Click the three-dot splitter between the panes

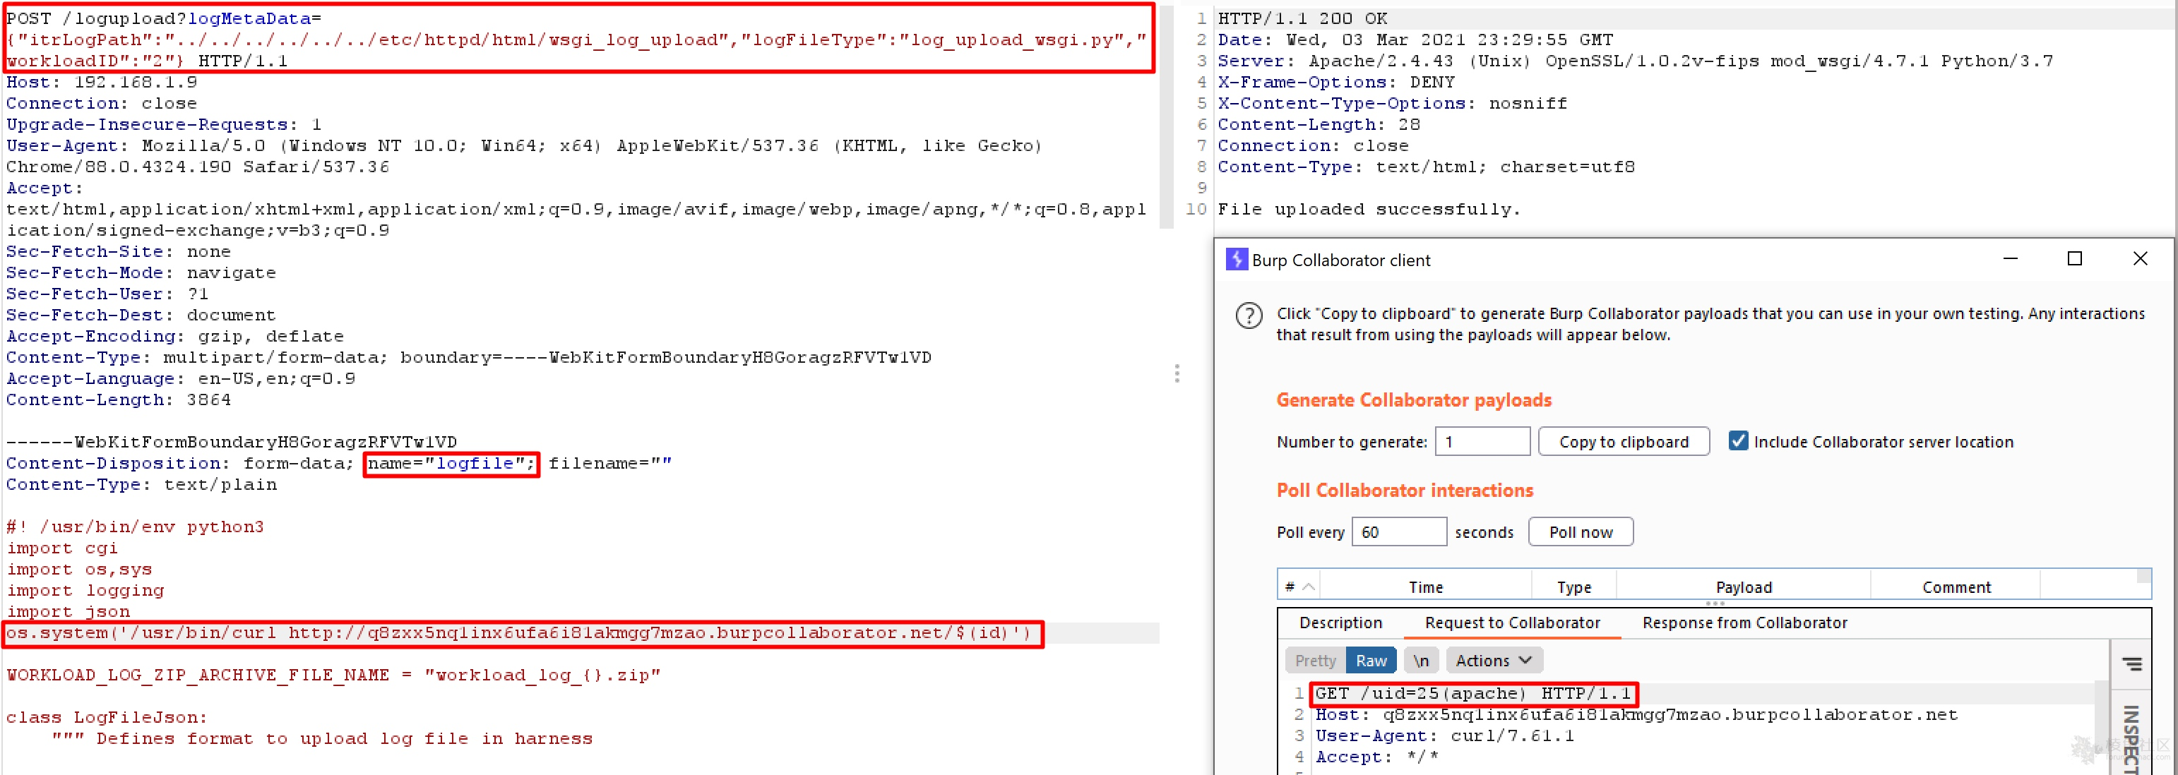1176,373
